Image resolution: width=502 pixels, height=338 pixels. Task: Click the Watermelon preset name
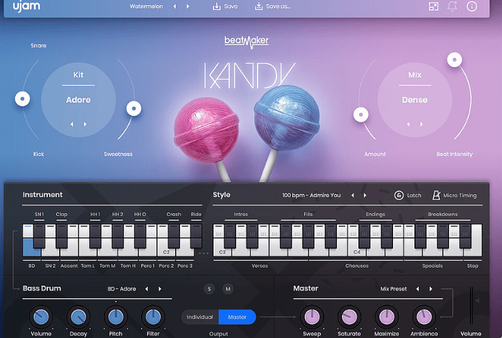[x=146, y=6]
